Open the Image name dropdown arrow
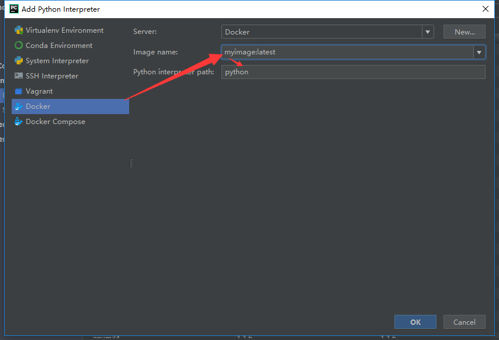 click(x=479, y=52)
